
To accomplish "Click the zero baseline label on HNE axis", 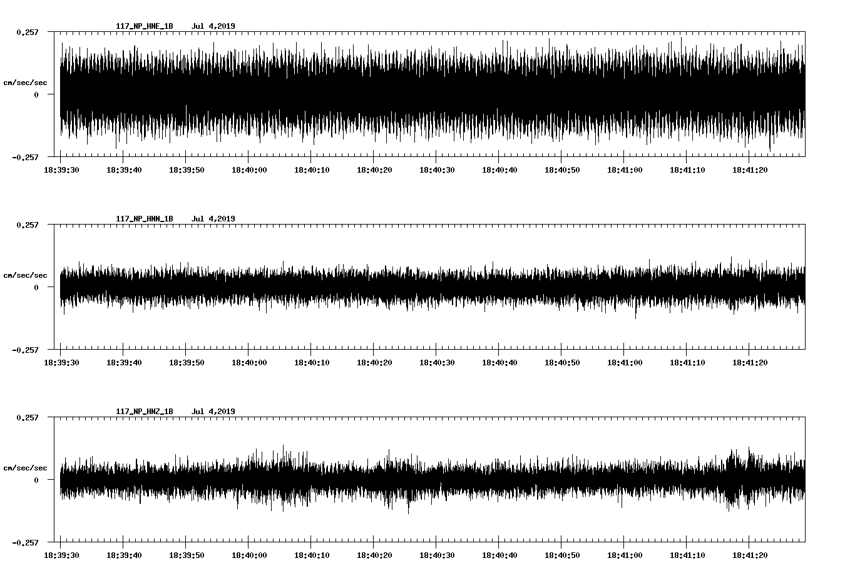I will [36, 94].
